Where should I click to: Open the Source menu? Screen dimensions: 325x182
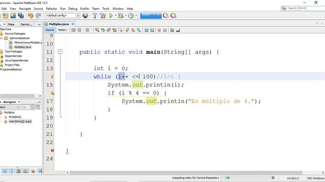pos(39,9)
